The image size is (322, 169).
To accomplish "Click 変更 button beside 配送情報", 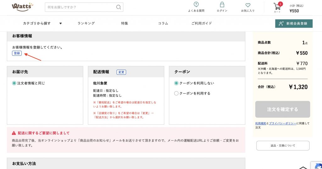I will 121,72.
